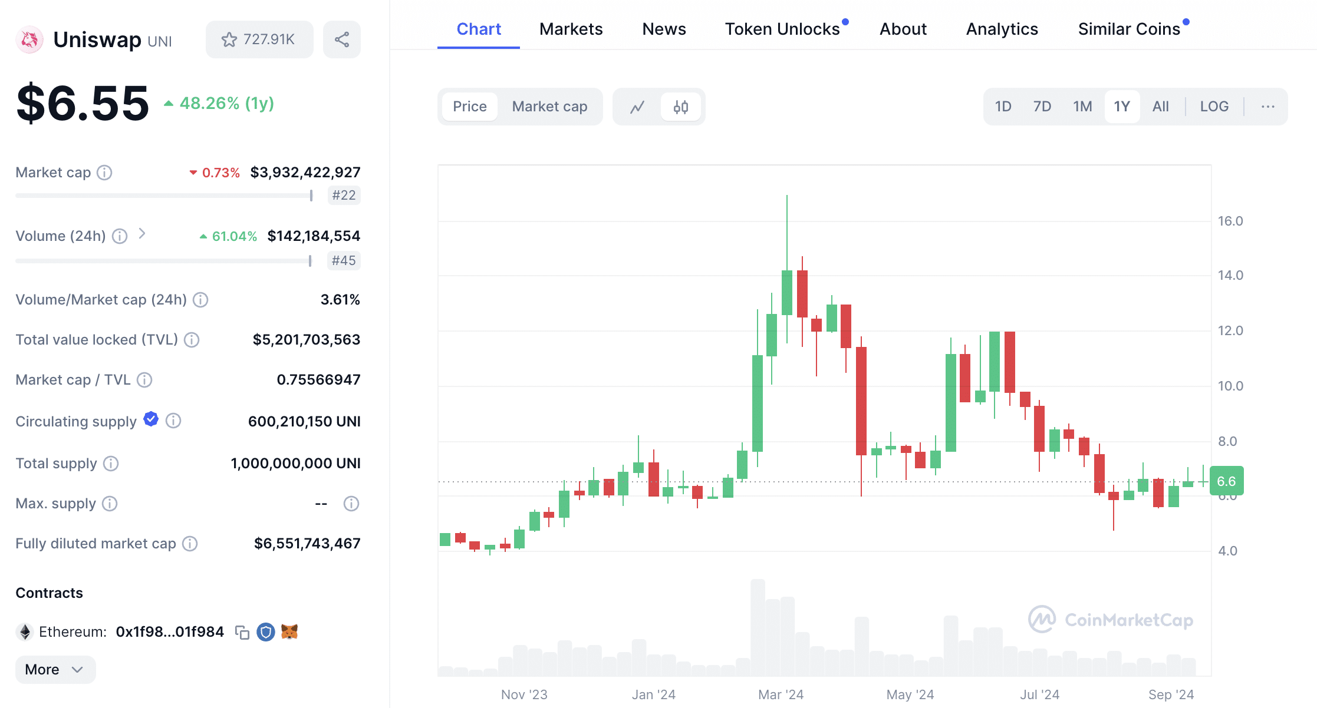The image size is (1317, 708).
Task: Click the $6,551,743,467 fully diluted value
Action: 307,544
